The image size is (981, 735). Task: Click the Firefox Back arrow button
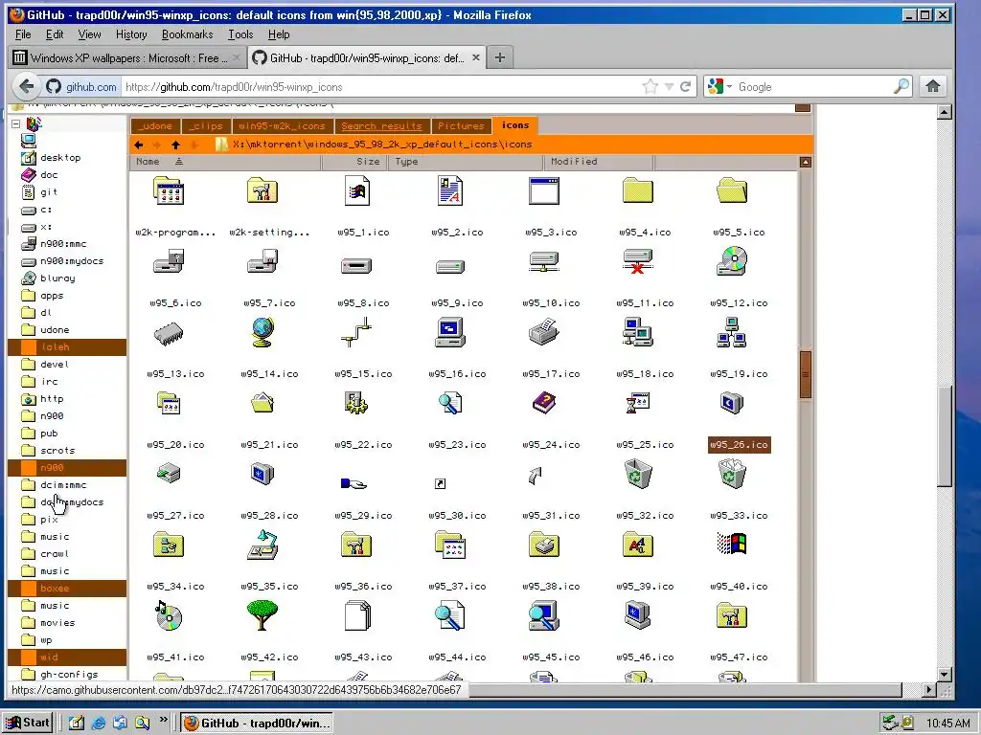[x=27, y=86]
